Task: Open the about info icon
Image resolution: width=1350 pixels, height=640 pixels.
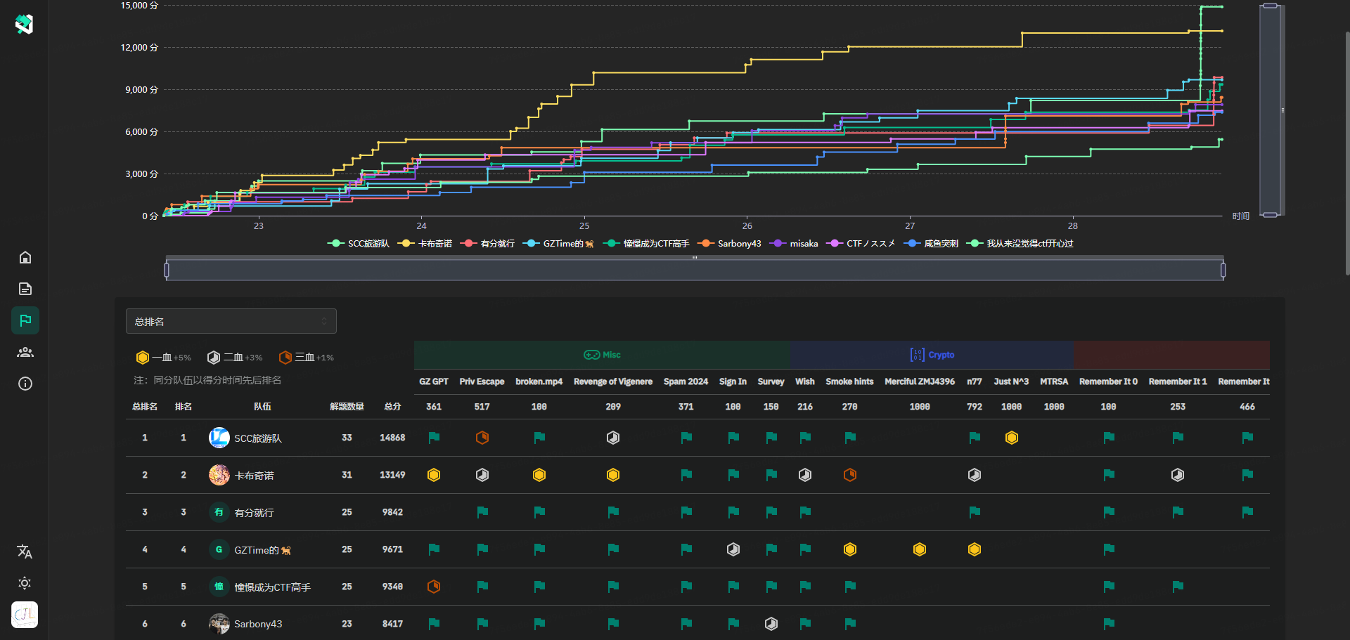Action: point(25,384)
